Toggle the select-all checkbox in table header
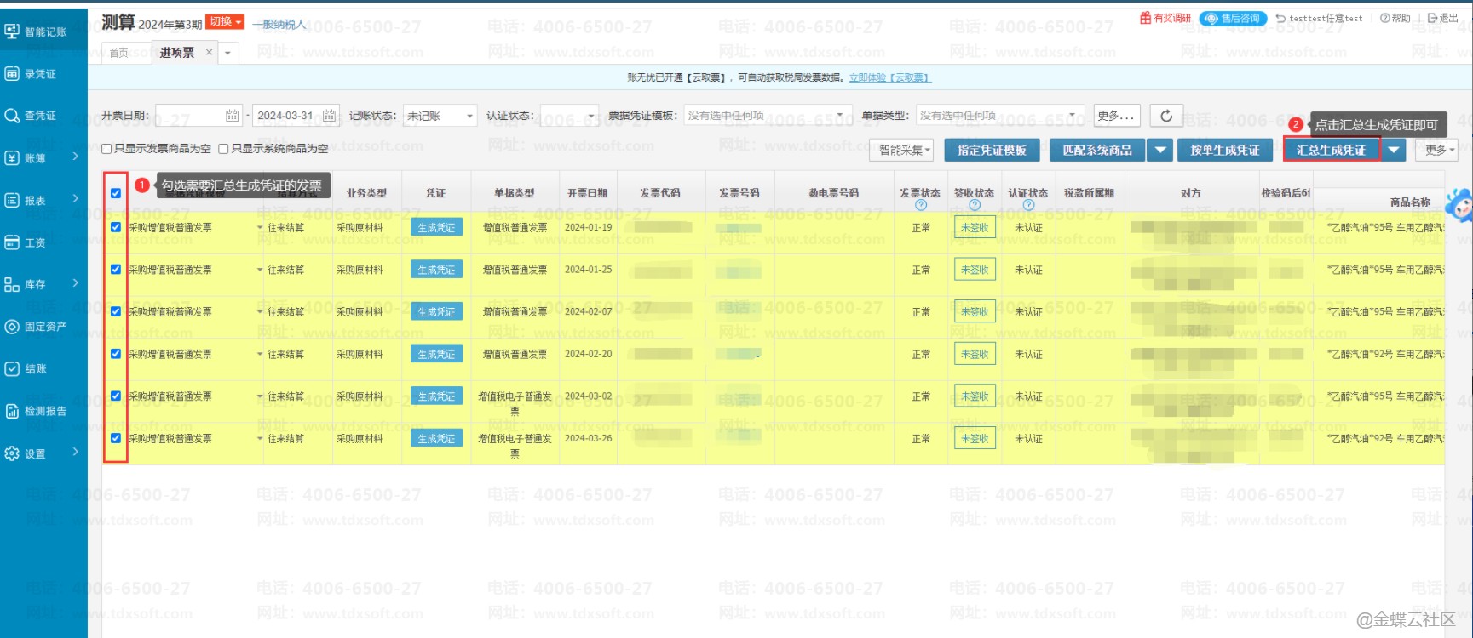The width and height of the screenshot is (1473, 638). click(x=116, y=193)
